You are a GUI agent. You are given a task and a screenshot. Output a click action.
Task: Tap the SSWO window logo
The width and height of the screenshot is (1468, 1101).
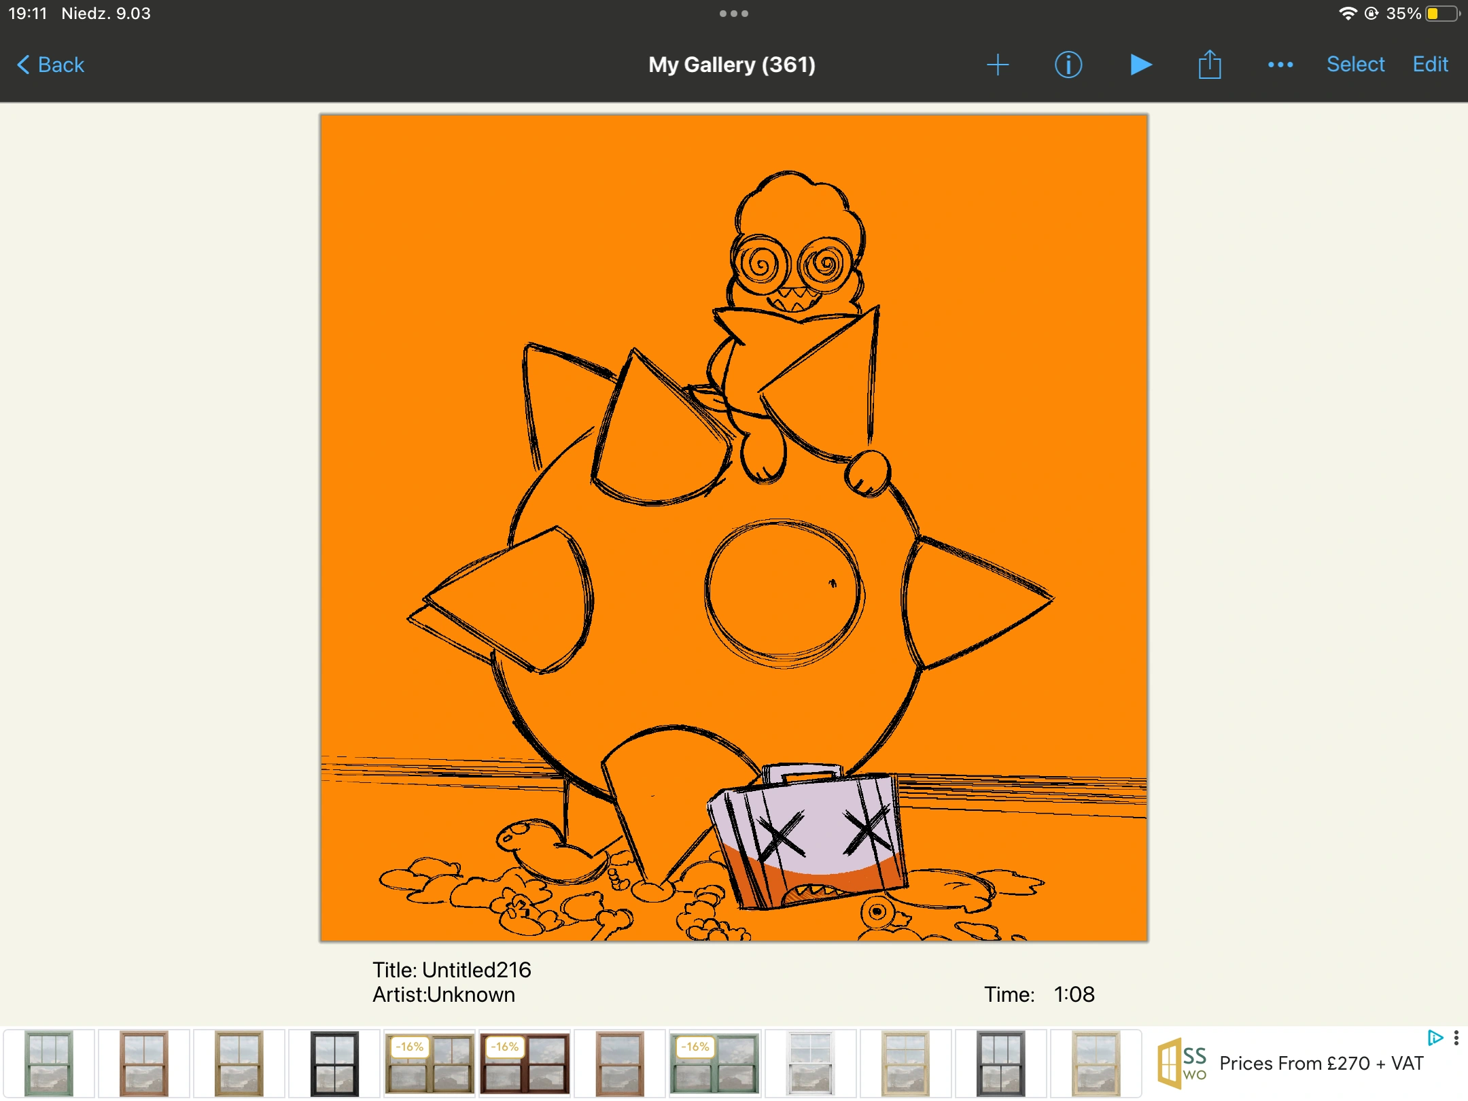[1182, 1063]
